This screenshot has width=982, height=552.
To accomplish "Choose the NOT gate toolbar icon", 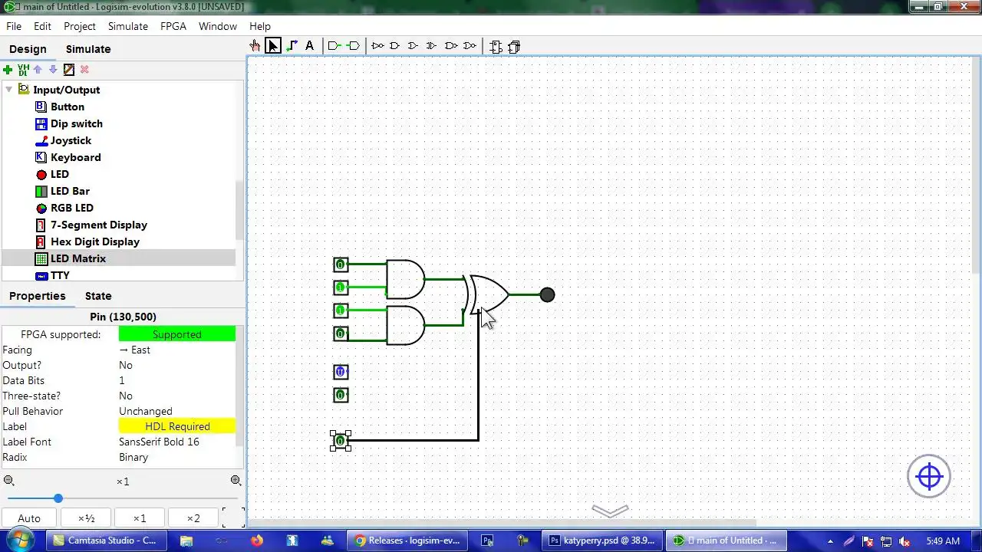I will pos(377,46).
